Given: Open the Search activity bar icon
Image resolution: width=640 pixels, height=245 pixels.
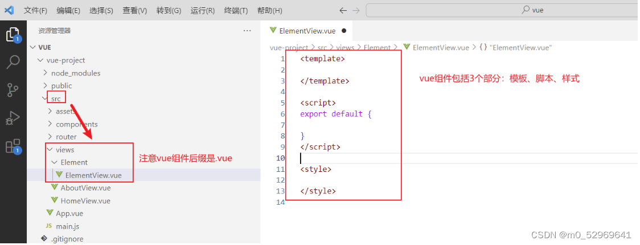Looking at the screenshot, I should tap(13, 62).
